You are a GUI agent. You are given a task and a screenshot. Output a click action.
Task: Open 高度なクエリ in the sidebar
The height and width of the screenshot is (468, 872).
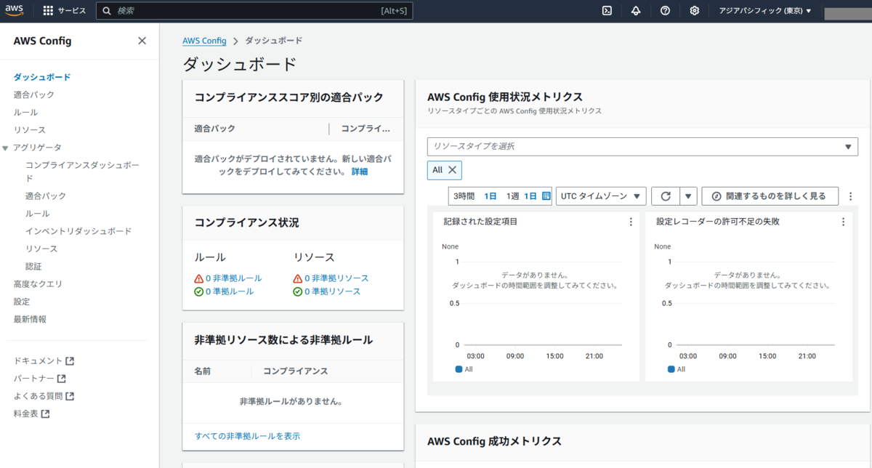tap(38, 284)
